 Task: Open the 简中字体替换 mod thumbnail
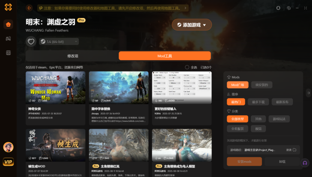tap(119, 88)
